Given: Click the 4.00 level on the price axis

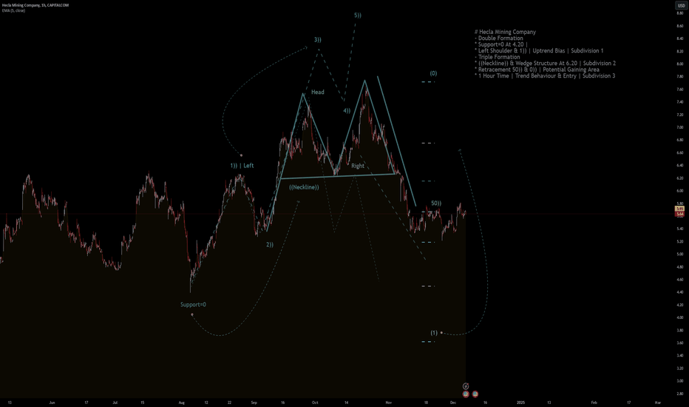Looking at the screenshot, I should [680, 317].
